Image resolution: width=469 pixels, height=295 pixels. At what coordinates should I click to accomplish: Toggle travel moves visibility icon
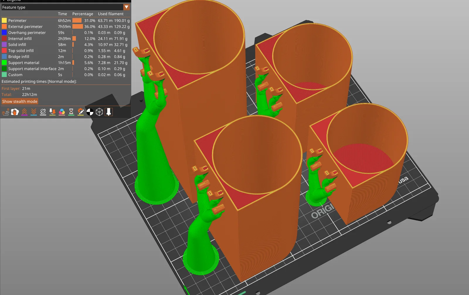[x=6, y=112]
